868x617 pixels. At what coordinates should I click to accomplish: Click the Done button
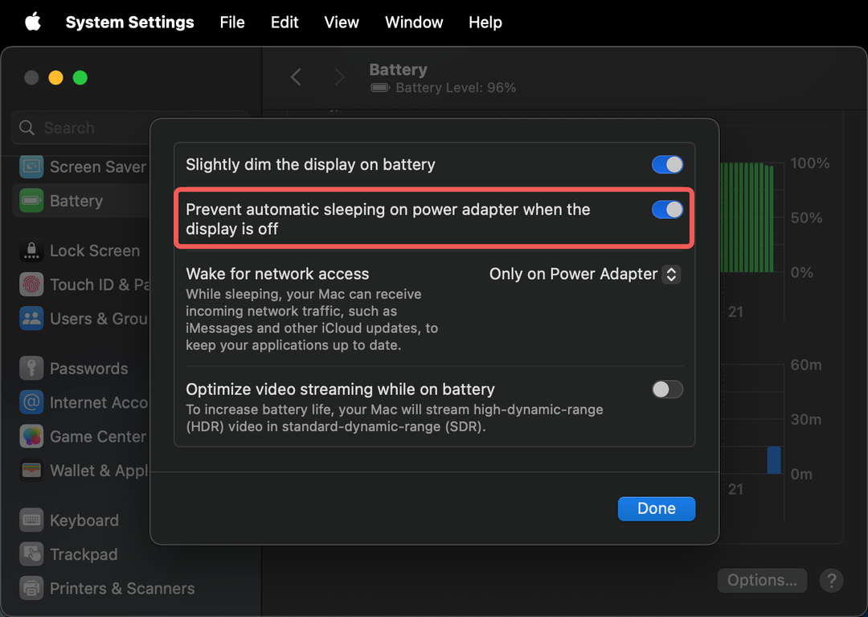coord(656,508)
